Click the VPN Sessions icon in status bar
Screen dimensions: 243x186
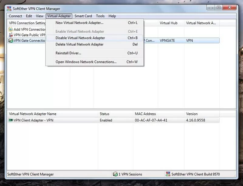[115, 174]
